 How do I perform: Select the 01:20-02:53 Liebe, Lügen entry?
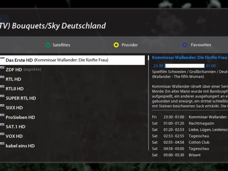[x=190, y=130]
